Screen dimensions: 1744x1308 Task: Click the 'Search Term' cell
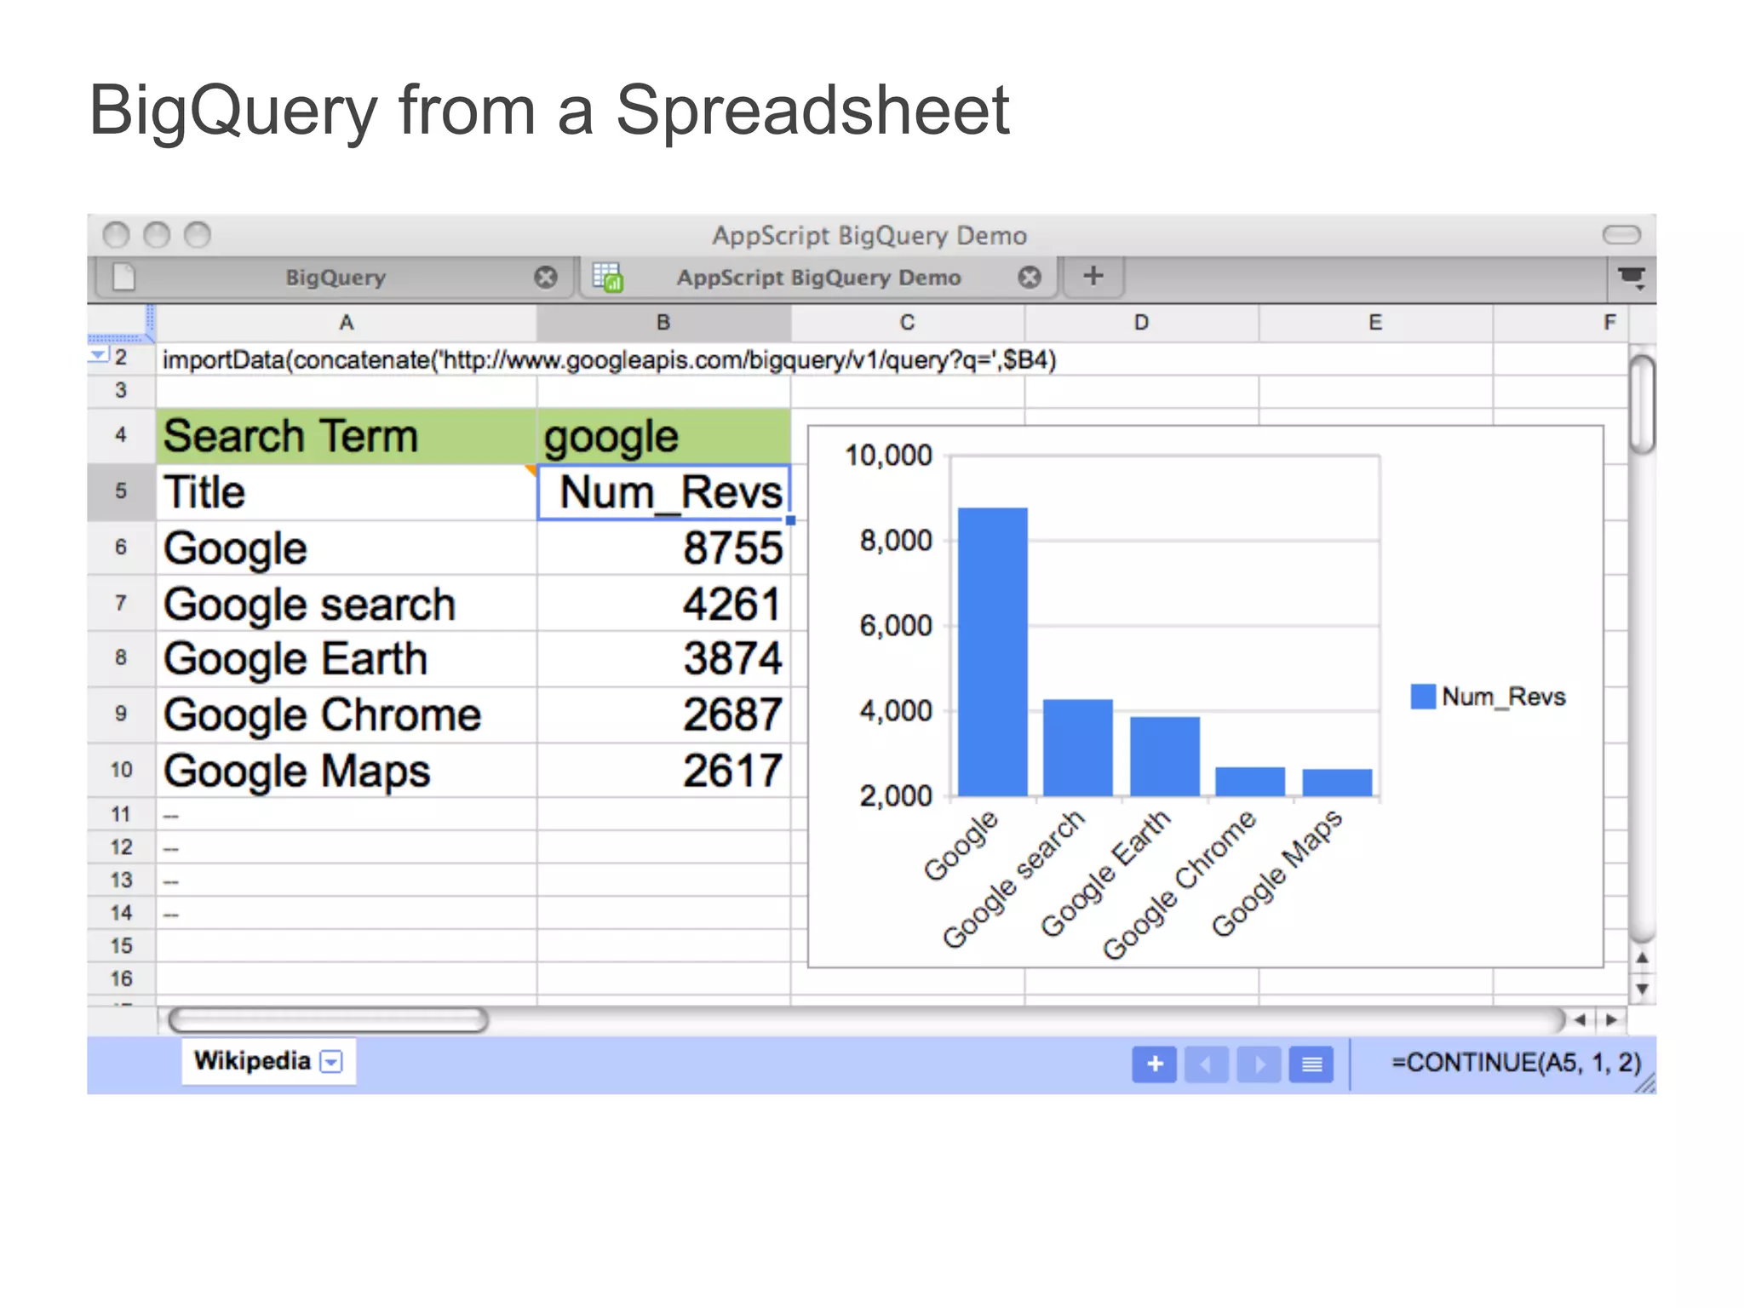[346, 437]
